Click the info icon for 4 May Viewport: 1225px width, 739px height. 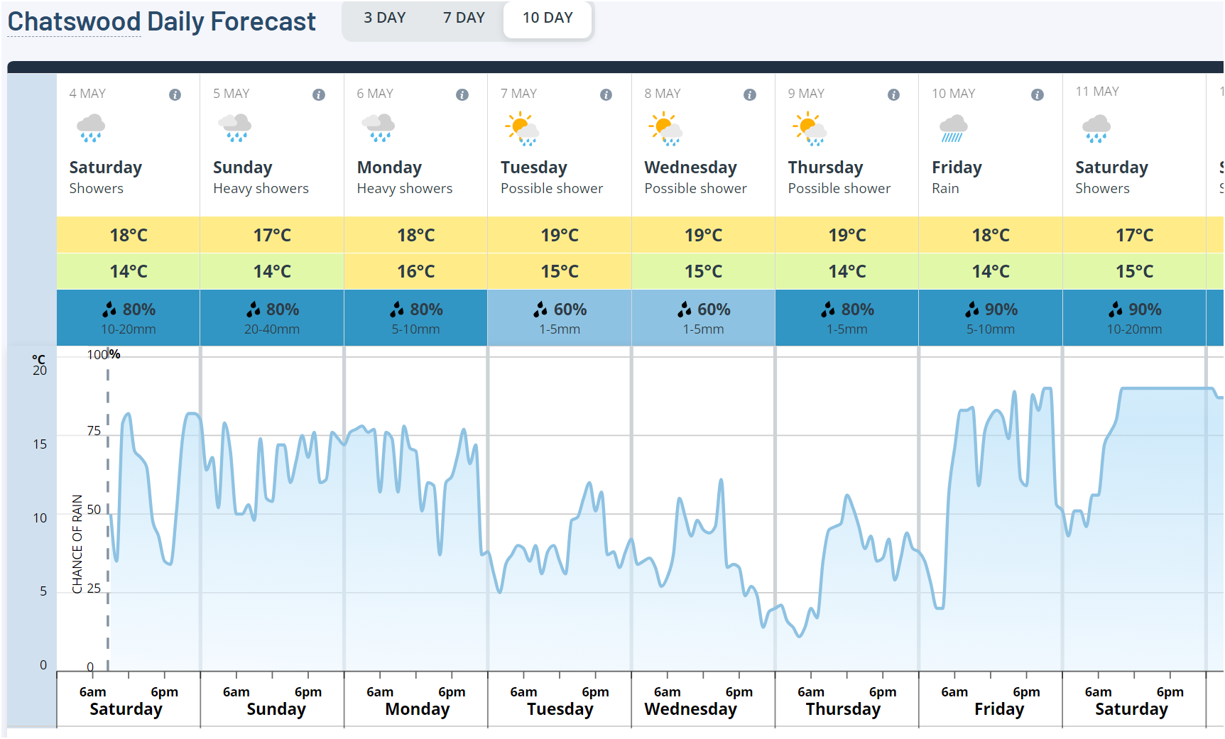(175, 94)
